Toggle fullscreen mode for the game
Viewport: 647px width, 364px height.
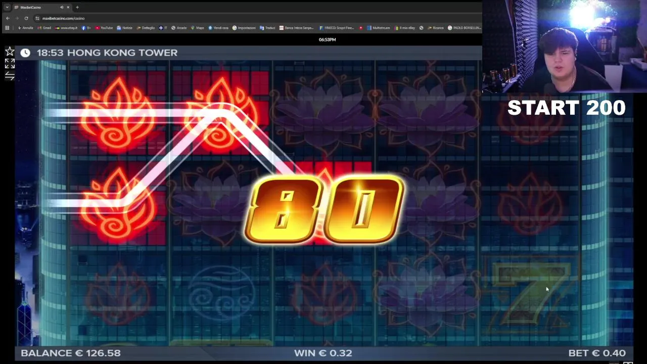(10, 64)
